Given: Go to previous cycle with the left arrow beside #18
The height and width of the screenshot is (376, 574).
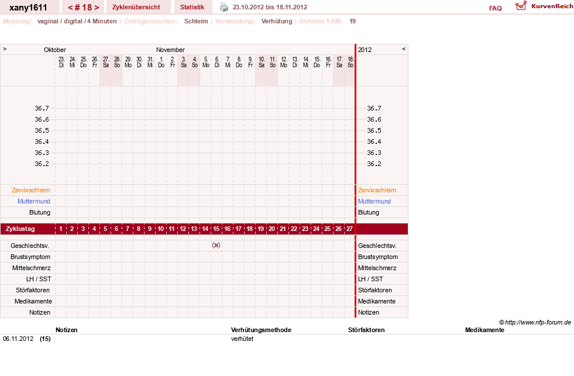Looking at the screenshot, I should pos(70,8).
